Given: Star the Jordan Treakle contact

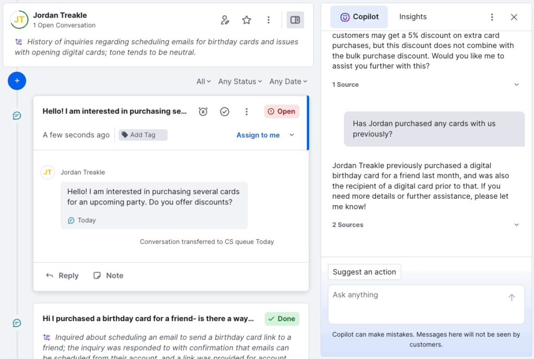Looking at the screenshot, I should click(247, 20).
